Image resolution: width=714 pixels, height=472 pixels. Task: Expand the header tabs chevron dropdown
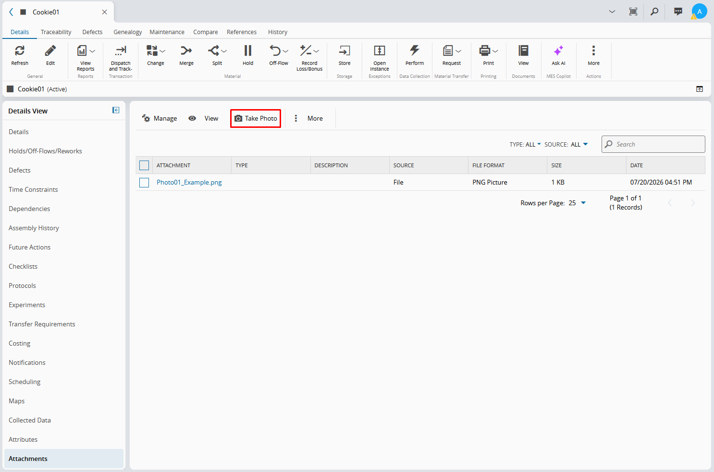[x=612, y=12]
